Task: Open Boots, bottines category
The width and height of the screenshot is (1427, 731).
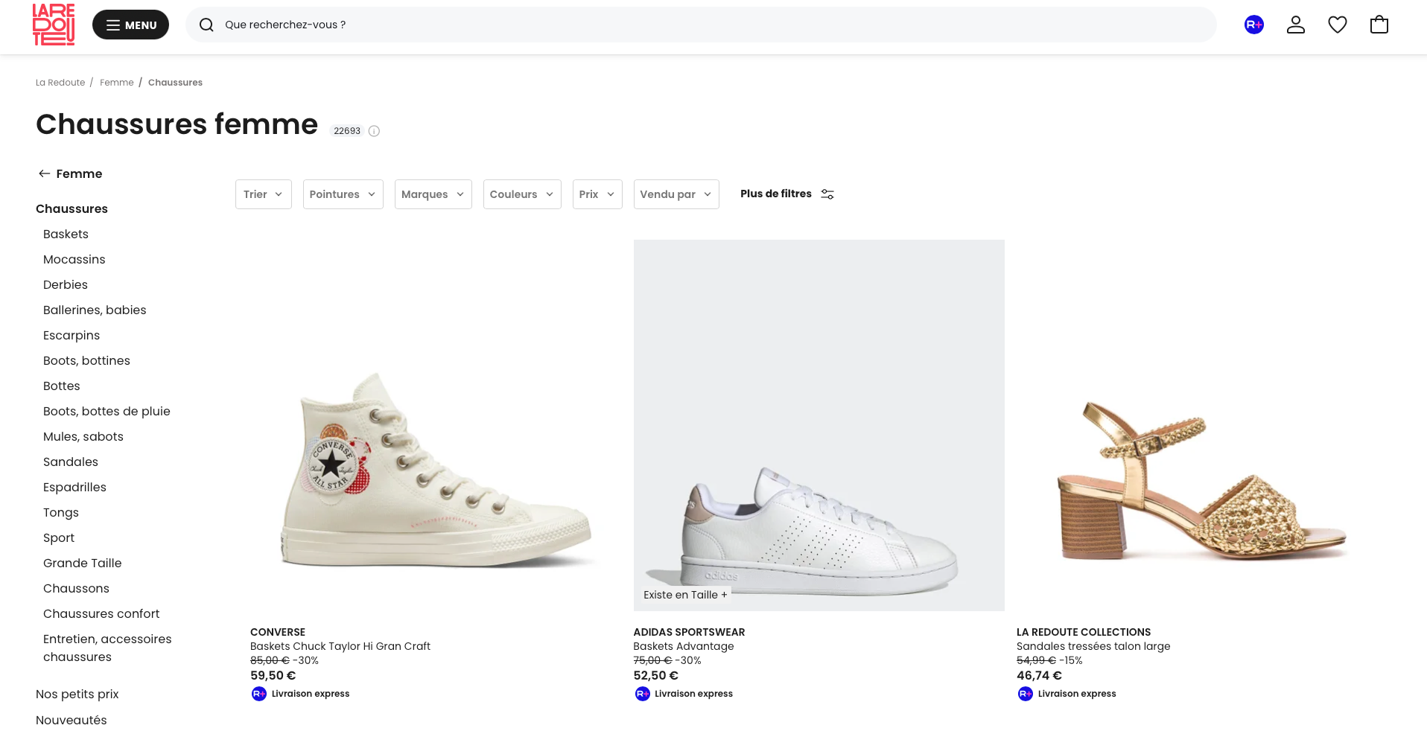Action: 86,360
